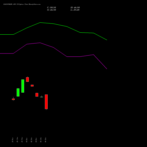
Task: Select the small red candle for 02 Dec
Action: (x=32, y=86)
